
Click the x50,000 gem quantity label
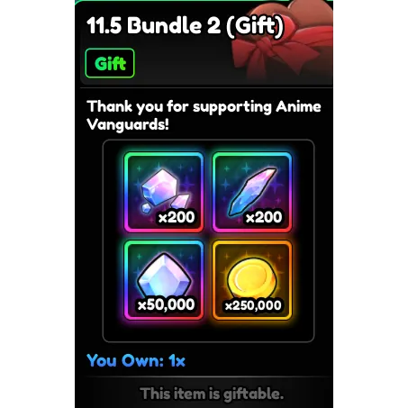[x=166, y=305]
